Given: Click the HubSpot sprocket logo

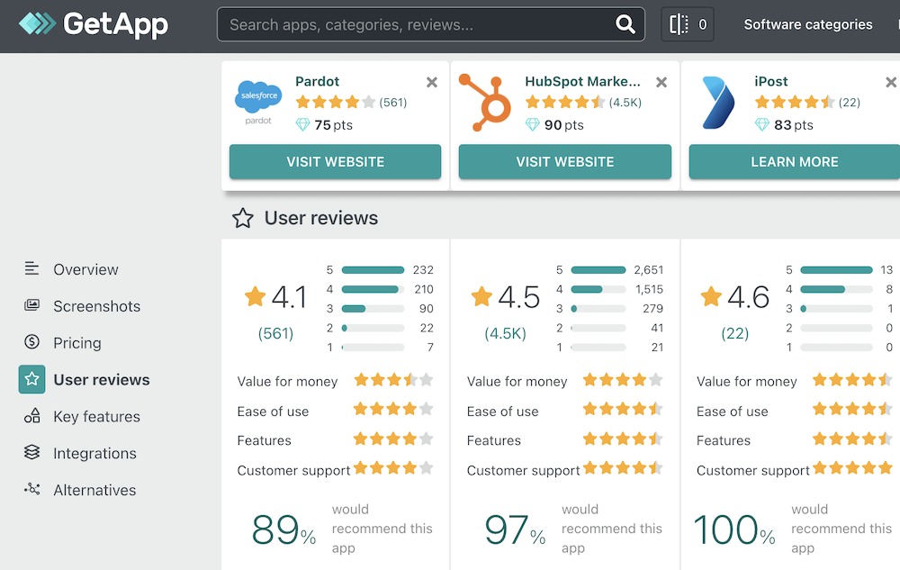Looking at the screenshot, I should tap(486, 102).
